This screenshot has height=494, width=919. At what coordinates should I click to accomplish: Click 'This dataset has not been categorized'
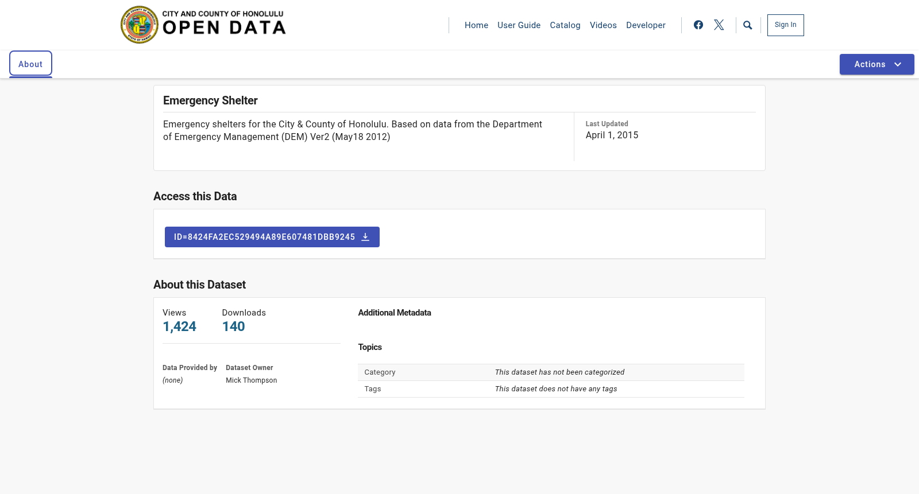point(559,372)
